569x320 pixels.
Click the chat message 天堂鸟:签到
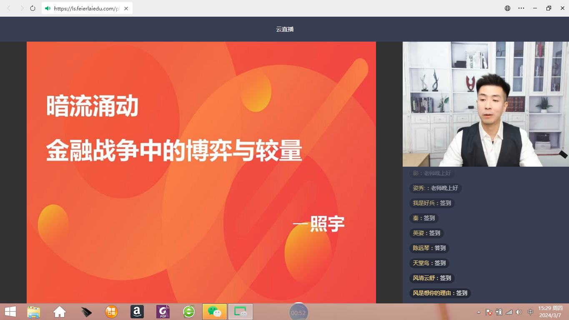[429, 263]
